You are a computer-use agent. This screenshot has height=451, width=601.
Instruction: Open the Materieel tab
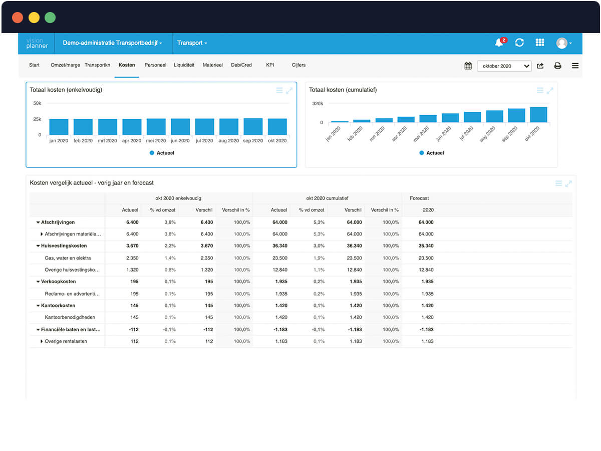point(213,65)
